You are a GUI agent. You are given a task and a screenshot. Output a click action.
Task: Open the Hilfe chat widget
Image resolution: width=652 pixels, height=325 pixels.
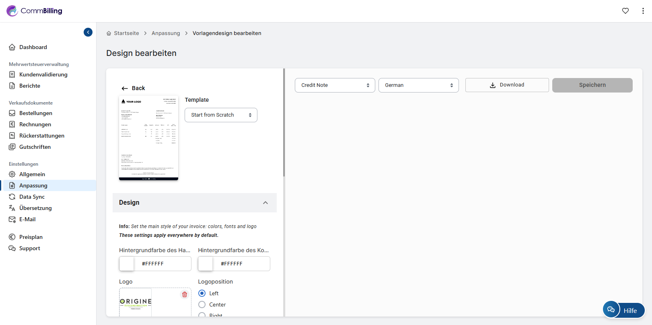point(623,310)
